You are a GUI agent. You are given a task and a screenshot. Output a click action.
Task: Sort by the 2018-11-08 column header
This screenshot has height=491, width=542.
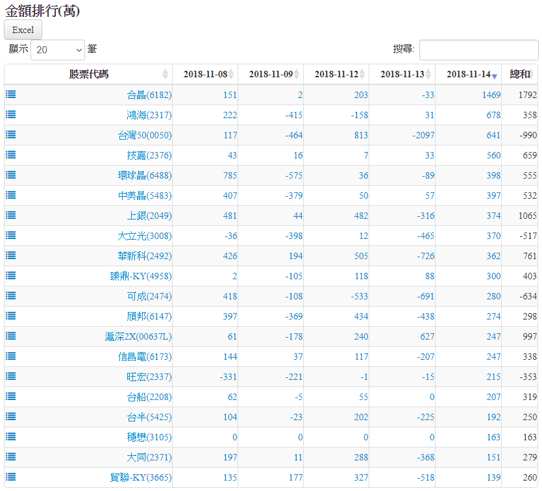205,74
